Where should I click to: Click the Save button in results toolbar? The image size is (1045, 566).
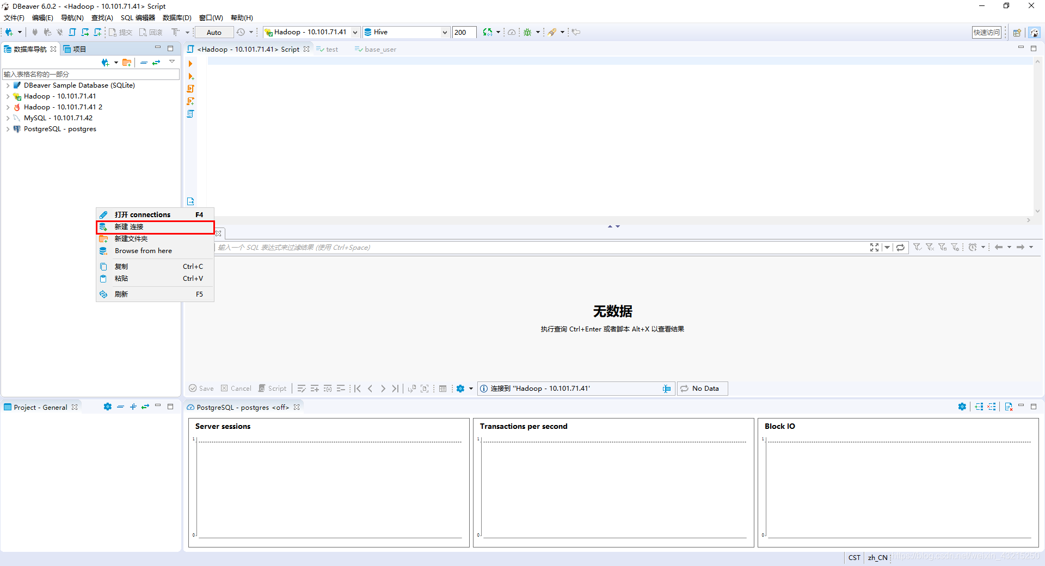coord(201,388)
